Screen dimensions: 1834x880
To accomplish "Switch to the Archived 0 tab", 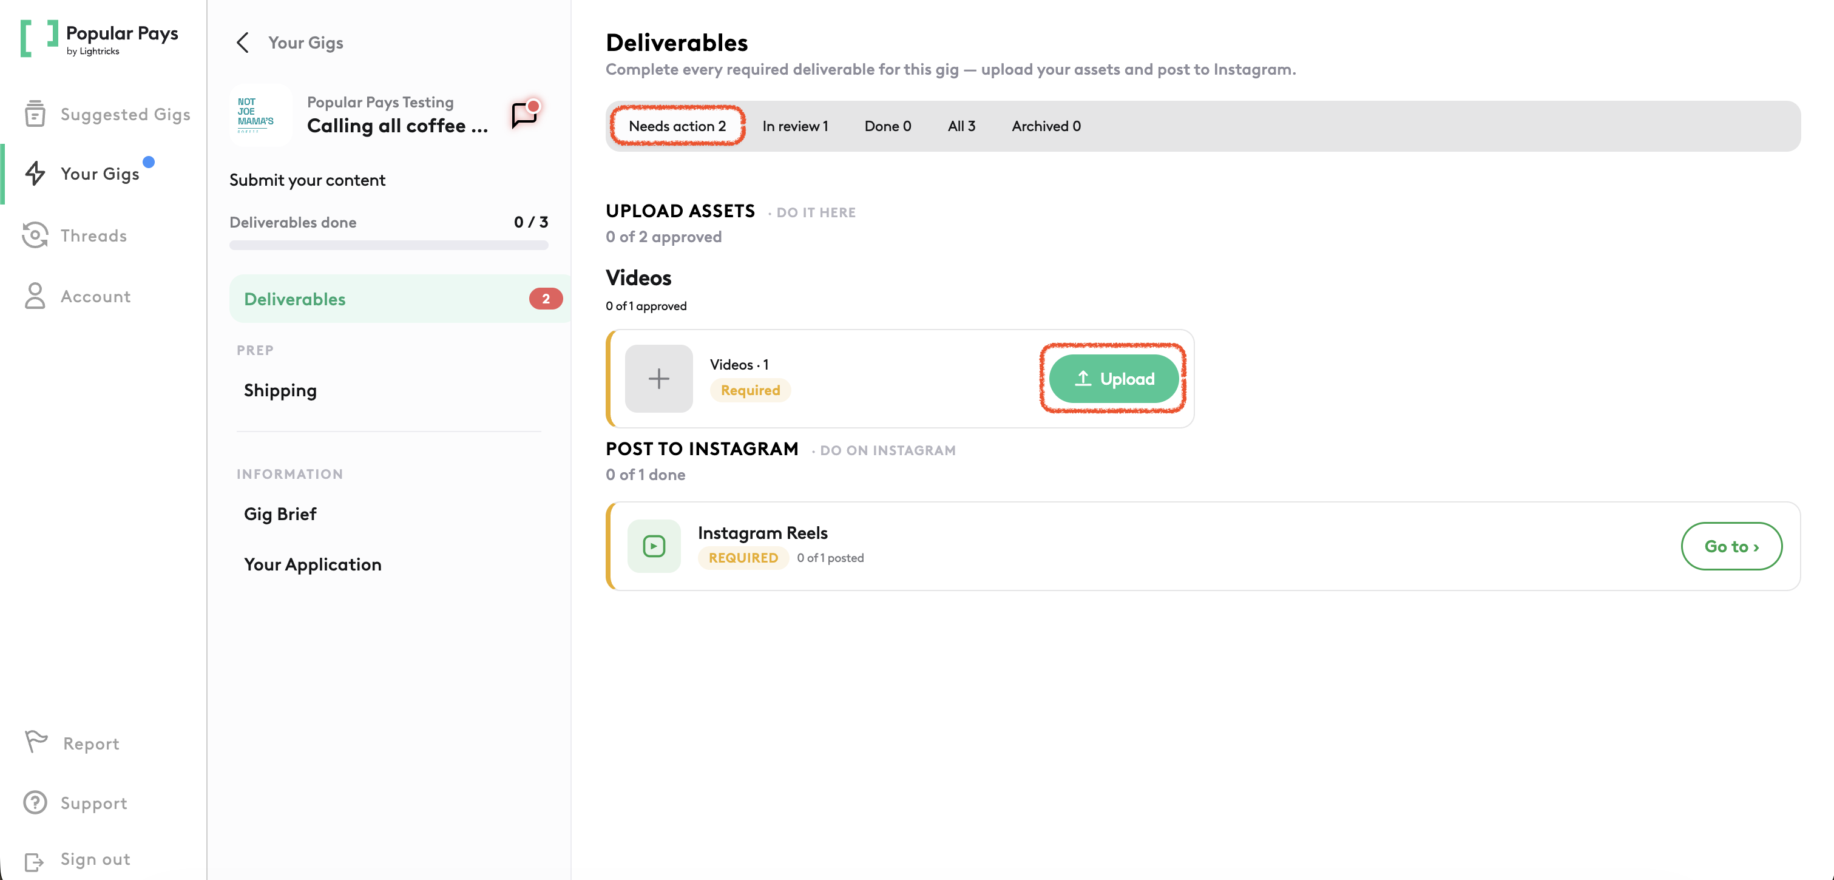I will coord(1046,126).
